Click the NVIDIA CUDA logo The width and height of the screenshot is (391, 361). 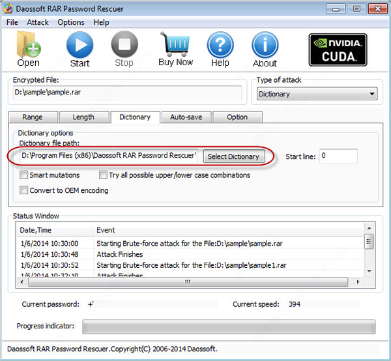click(338, 50)
